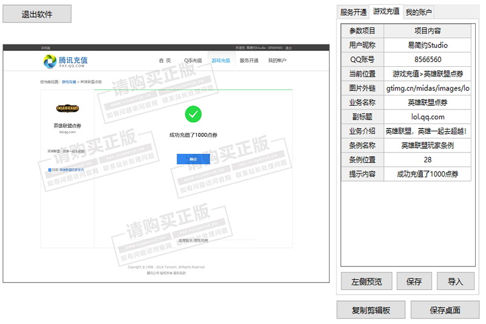This screenshot has height=324, width=486.
Task: Click the Tencent Pay logo icon
Action: pos(50,61)
